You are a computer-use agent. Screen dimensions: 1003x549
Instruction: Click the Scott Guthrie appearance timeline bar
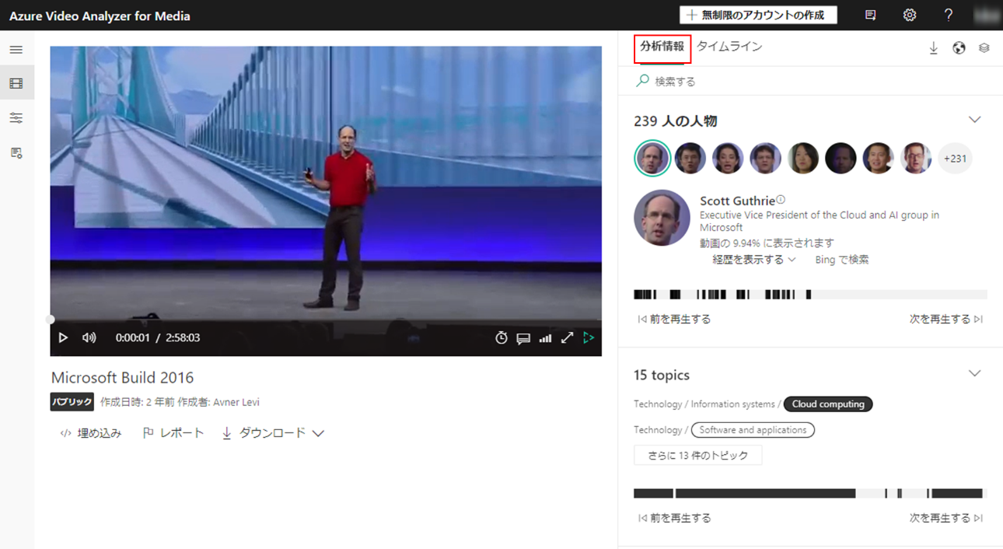[810, 295]
